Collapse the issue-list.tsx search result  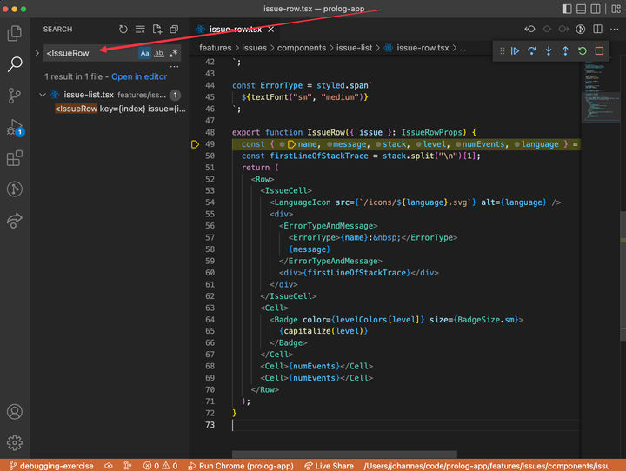[42, 95]
